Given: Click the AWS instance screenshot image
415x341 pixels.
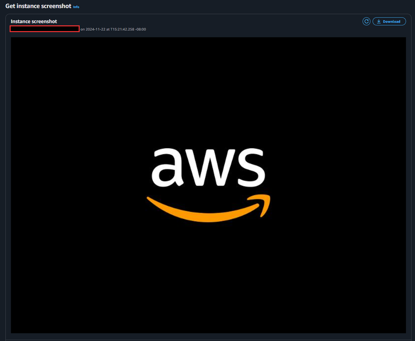Looking at the screenshot, I should click(208, 185).
